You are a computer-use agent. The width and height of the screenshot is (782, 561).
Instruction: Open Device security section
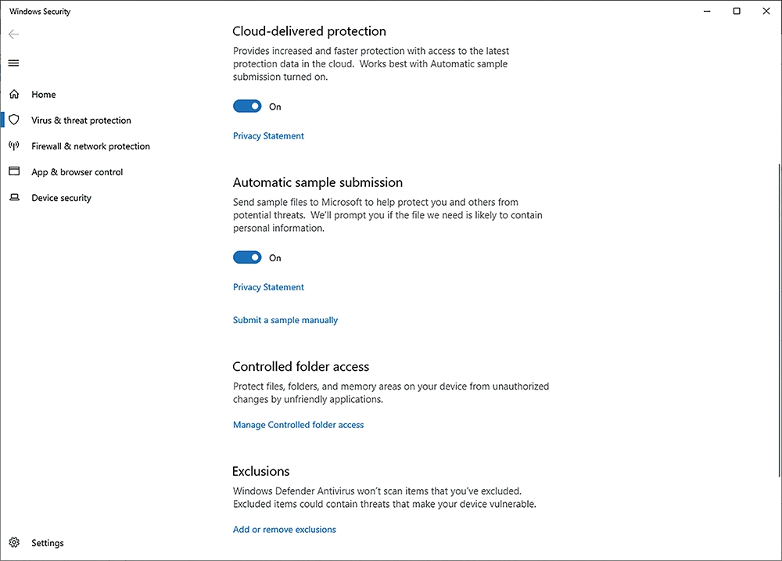point(61,198)
